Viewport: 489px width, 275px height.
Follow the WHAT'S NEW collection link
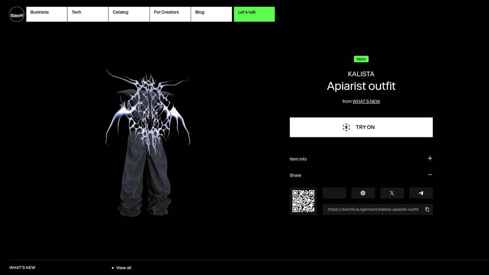(366, 101)
